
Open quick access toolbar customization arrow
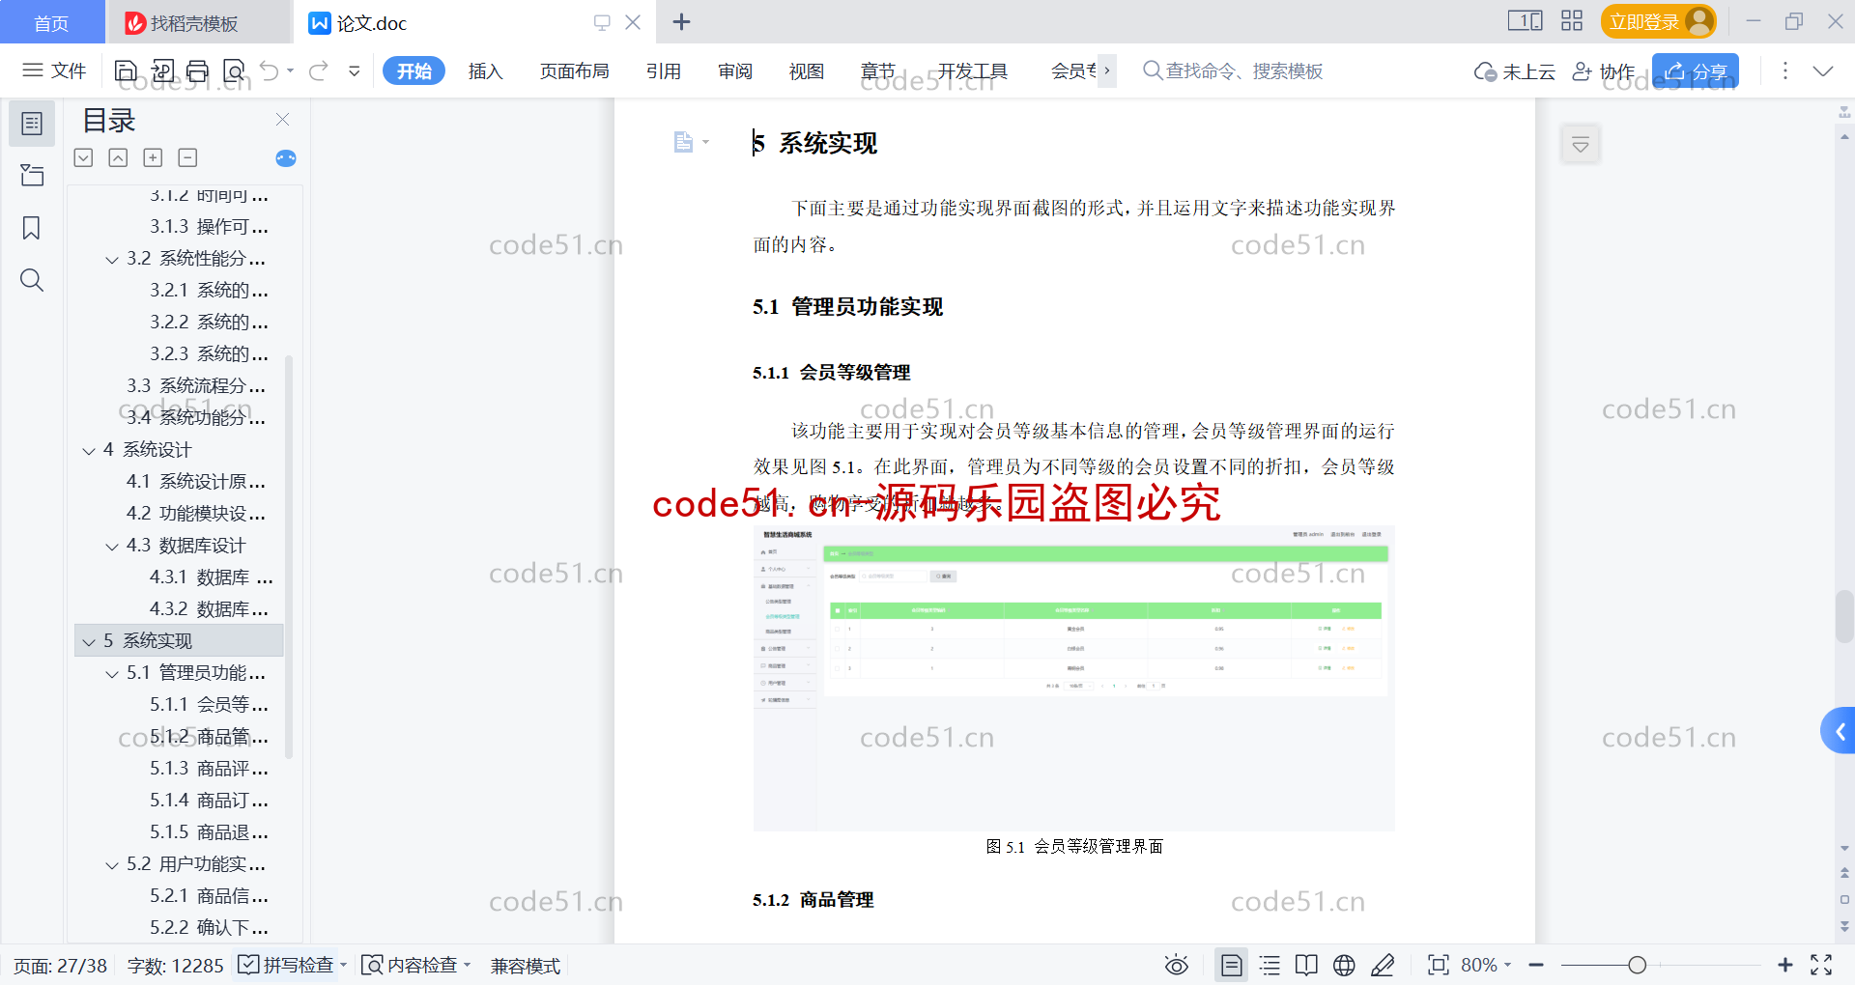coord(355,70)
